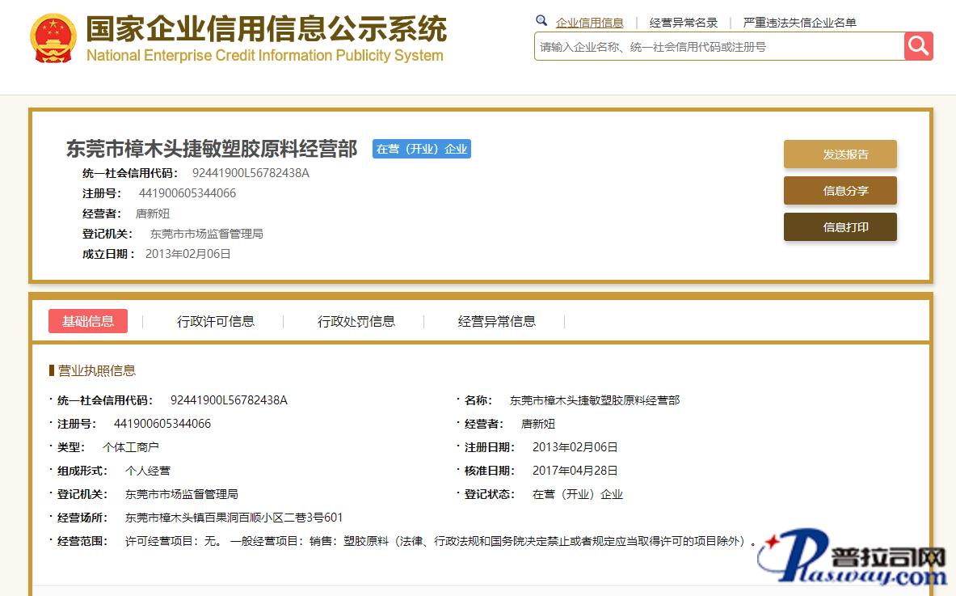This screenshot has height=596, width=956.
Task: Choose the 企业信用信息 search category
Action: 589,23
